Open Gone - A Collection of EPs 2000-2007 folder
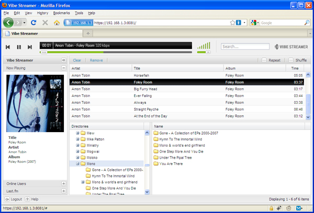 [x=186, y=133]
